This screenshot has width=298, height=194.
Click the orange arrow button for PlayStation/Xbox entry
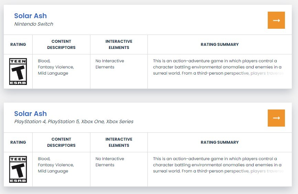coord(276,118)
